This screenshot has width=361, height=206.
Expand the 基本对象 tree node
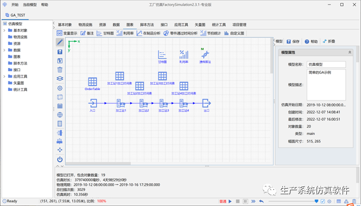coord(4,30)
